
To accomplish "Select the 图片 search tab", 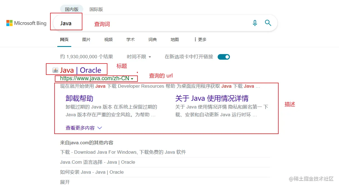I will (x=86, y=40).
